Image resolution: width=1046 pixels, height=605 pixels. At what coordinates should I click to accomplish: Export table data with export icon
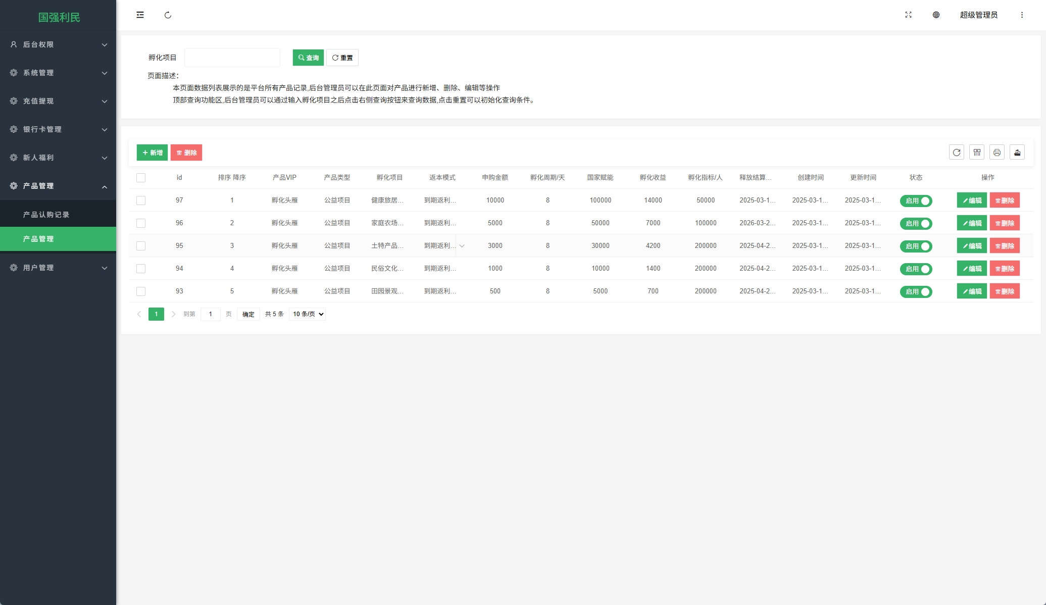point(1017,153)
